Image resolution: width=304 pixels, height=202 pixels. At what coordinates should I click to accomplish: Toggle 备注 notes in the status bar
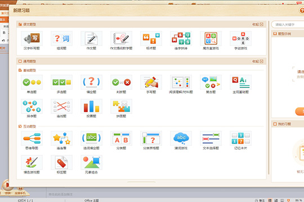point(260,200)
